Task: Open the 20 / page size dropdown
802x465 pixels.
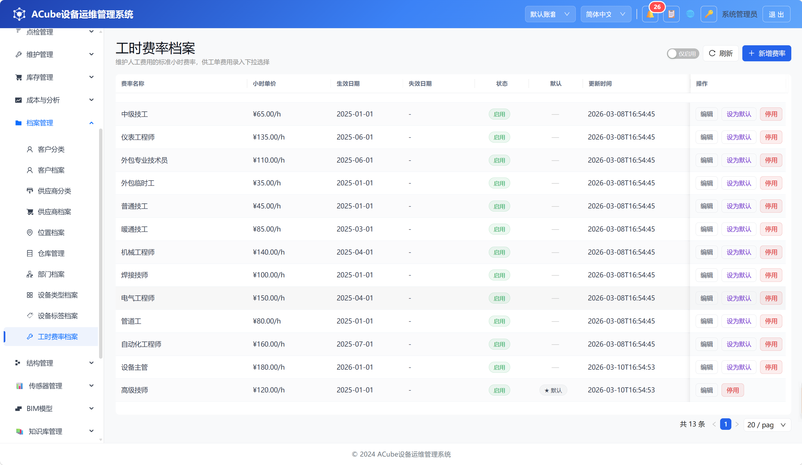Action: pyautogui.click(x=767, y=424)
